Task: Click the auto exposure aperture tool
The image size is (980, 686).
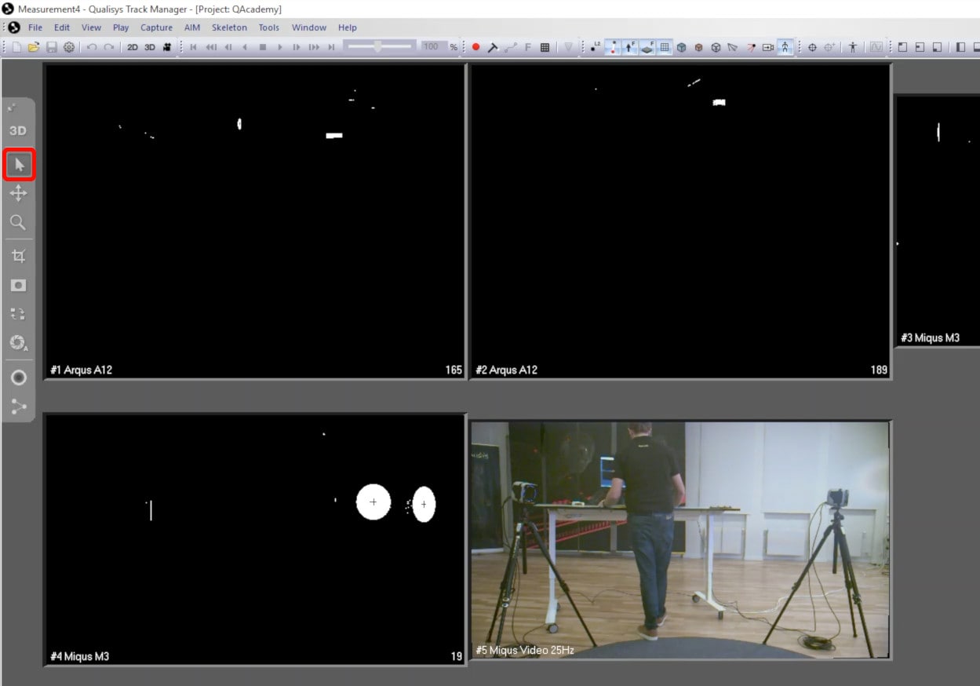Action: click(19, 343)
